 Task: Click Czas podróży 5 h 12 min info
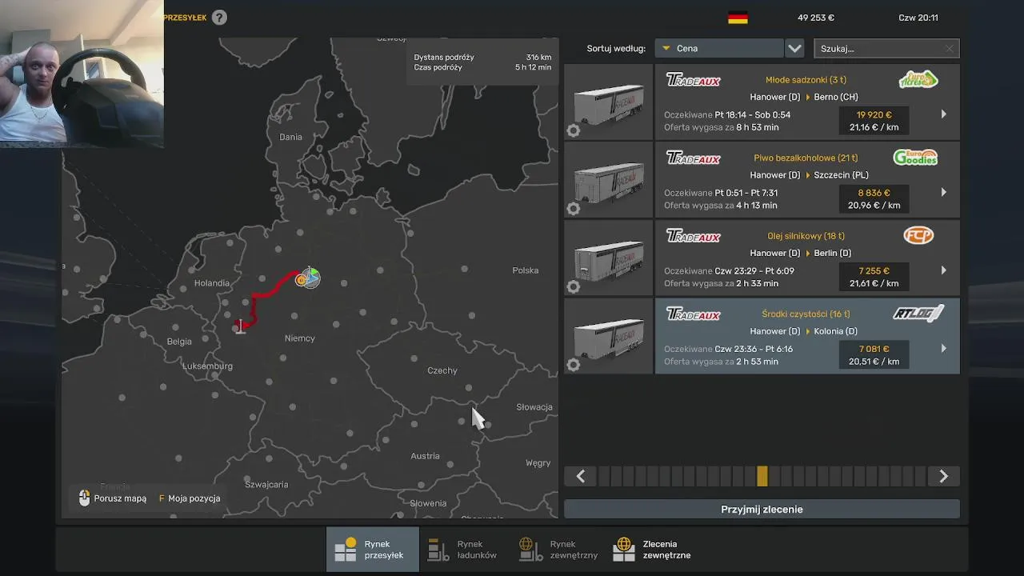point(482,67)
